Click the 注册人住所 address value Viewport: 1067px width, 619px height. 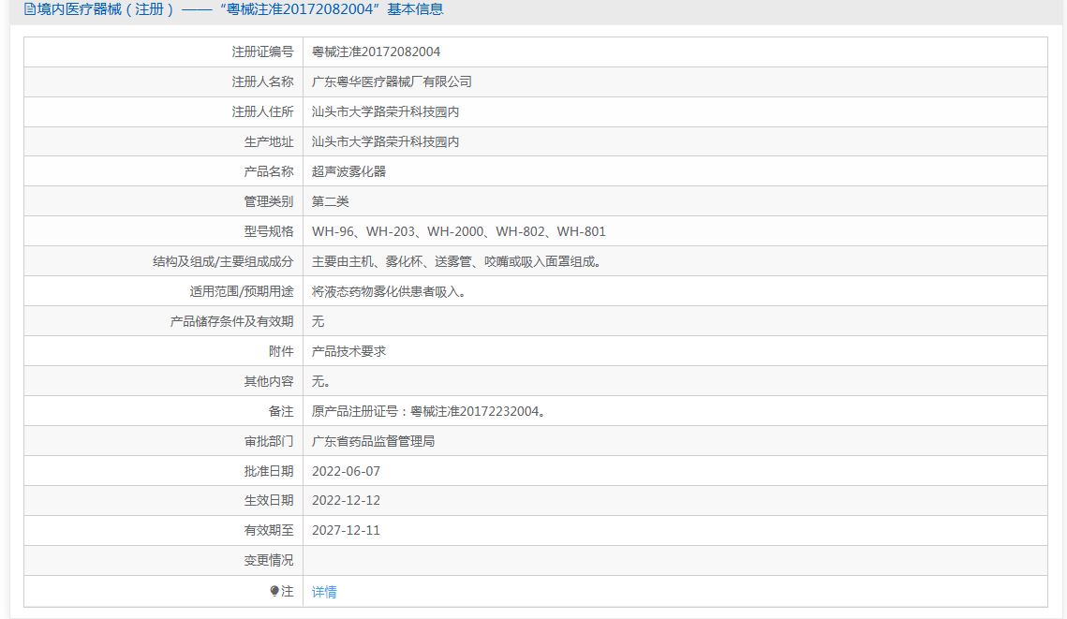(x=385, y=111)
